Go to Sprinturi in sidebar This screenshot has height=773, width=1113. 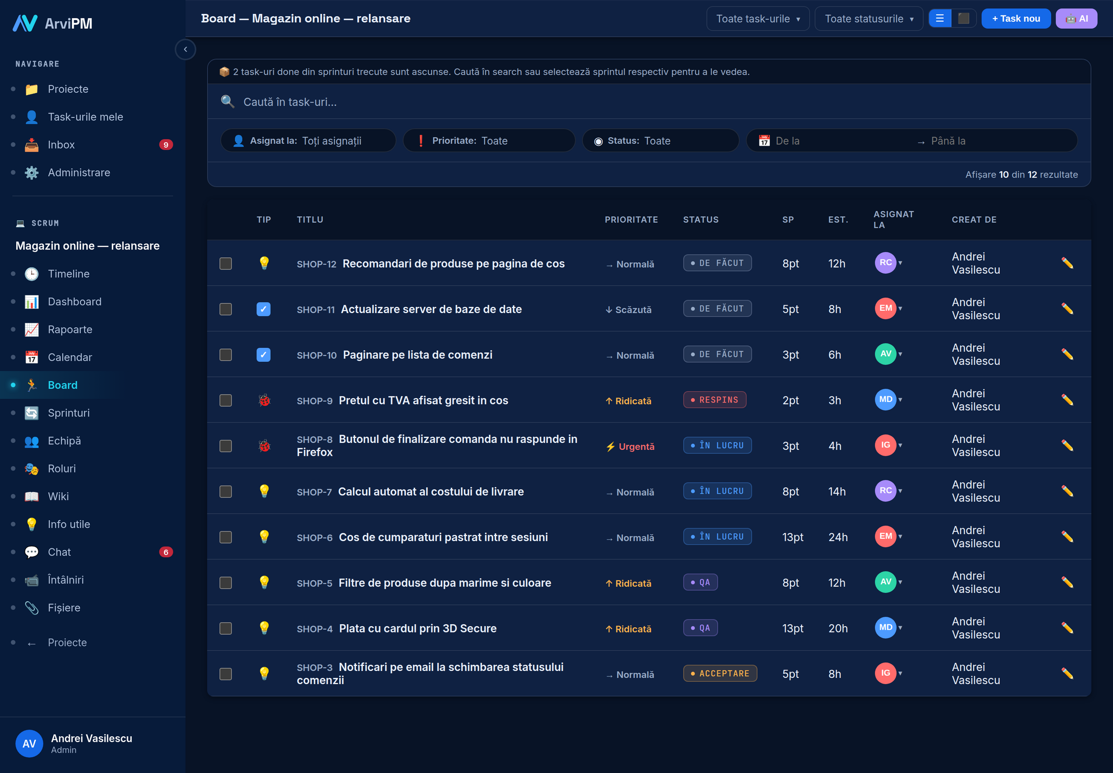click(x=92, y=413)
